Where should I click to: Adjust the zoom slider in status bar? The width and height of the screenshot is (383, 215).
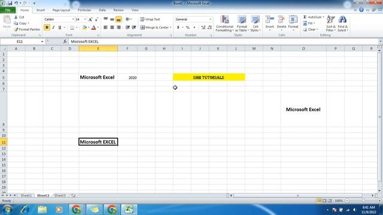[x=363, y=201]
